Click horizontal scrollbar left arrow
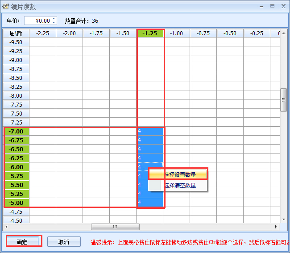The height and width of the screenshot is (253, 290). pyautogui.click(x=6, y=227)
